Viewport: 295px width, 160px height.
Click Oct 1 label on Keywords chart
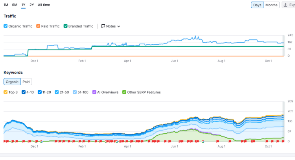click(268, 146)
